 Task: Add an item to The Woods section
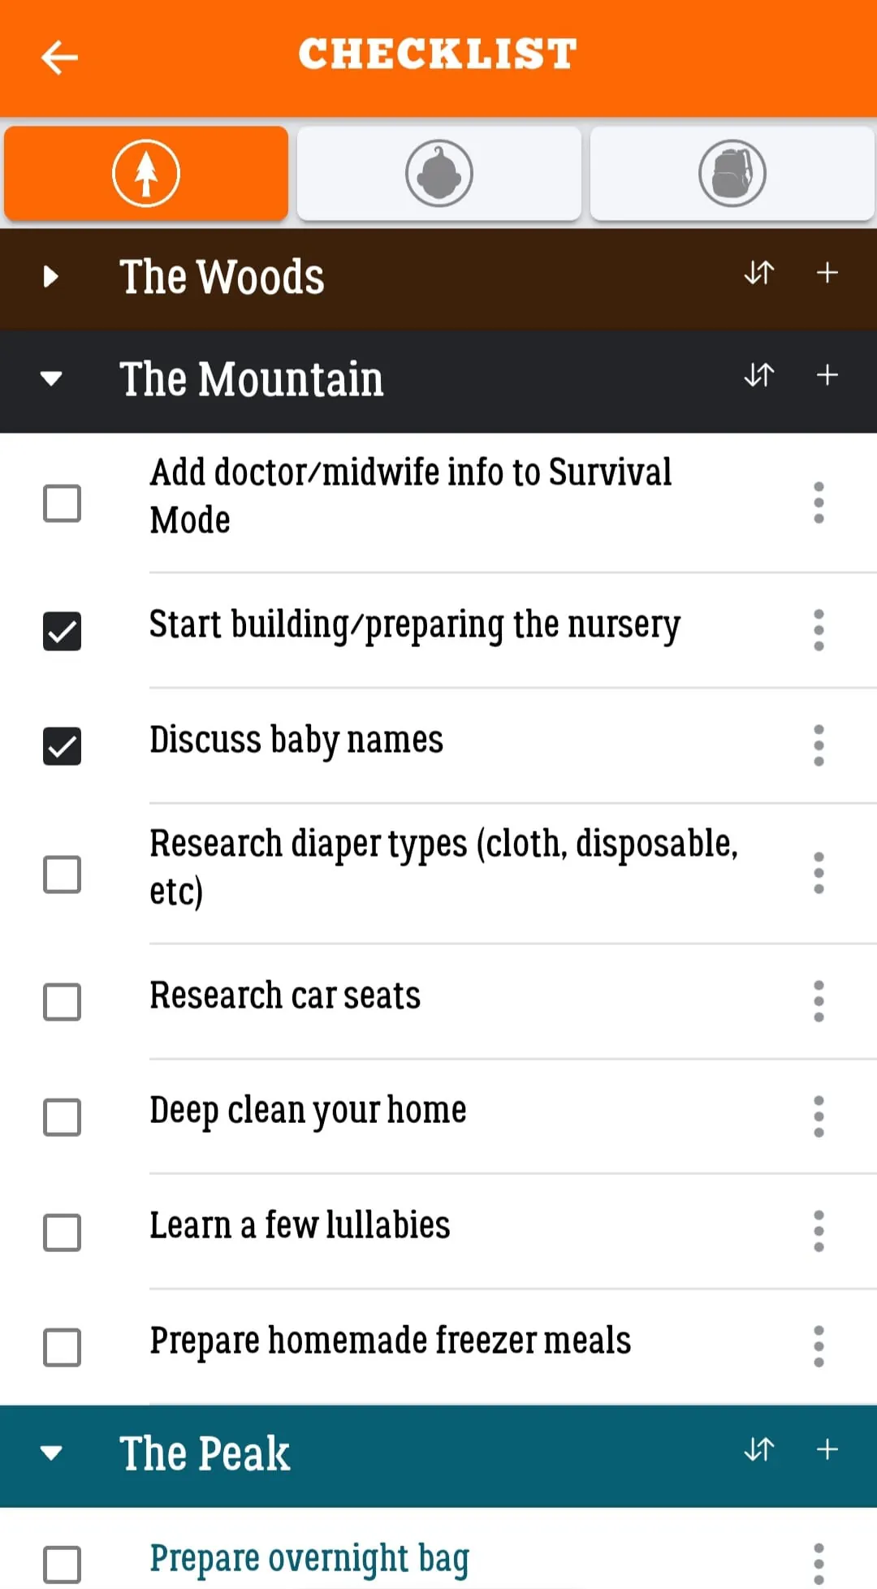[x=827, y=274]
